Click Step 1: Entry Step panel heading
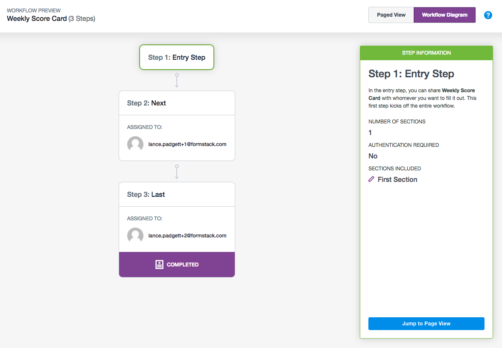 (x=411, y=74)
